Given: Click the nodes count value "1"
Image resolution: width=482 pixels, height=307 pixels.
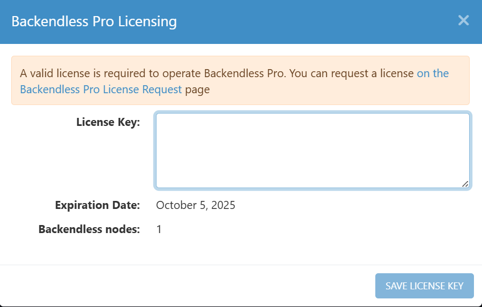Looking at the screenshot, I should tap(159, 230).
